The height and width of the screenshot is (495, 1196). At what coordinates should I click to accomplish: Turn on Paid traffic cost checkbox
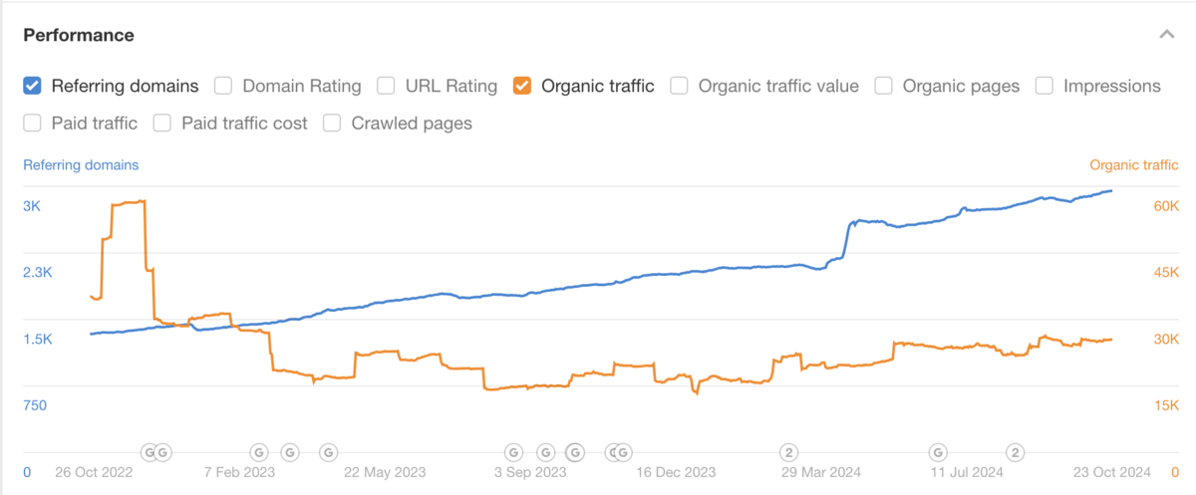pyautogui.click(x=161, y=124)
